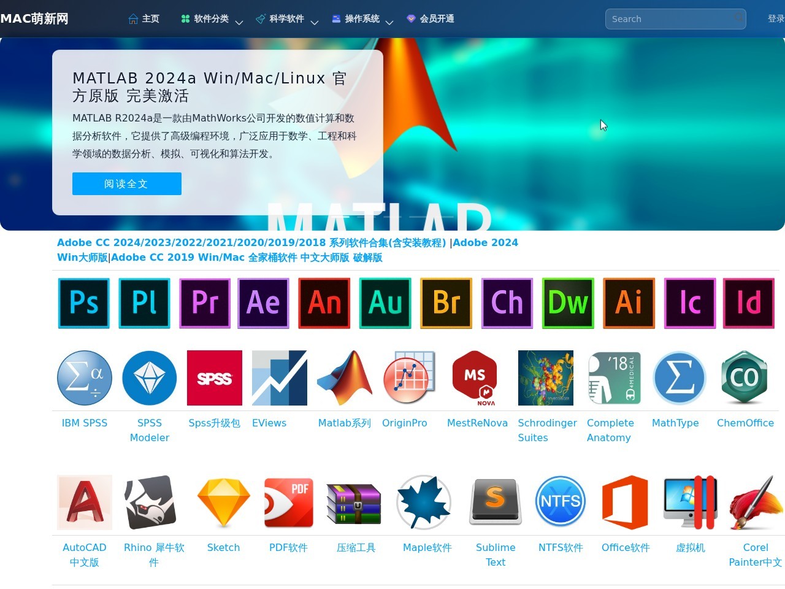785x589 pixels.
Task: Open the Bridge (Br) icon
Action: pyautogui.click(x=446, y=303)
